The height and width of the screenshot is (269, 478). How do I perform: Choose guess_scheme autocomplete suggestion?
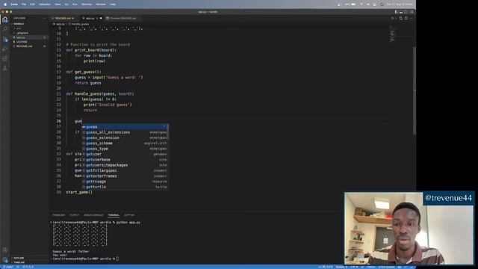(125, 143)
